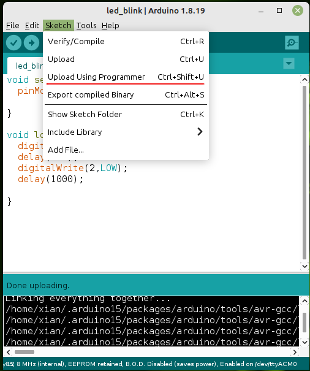The width and height of the screenshot is (310, 371).
Task: Select Export compiled Binary
Action: [x=126, y=95]
